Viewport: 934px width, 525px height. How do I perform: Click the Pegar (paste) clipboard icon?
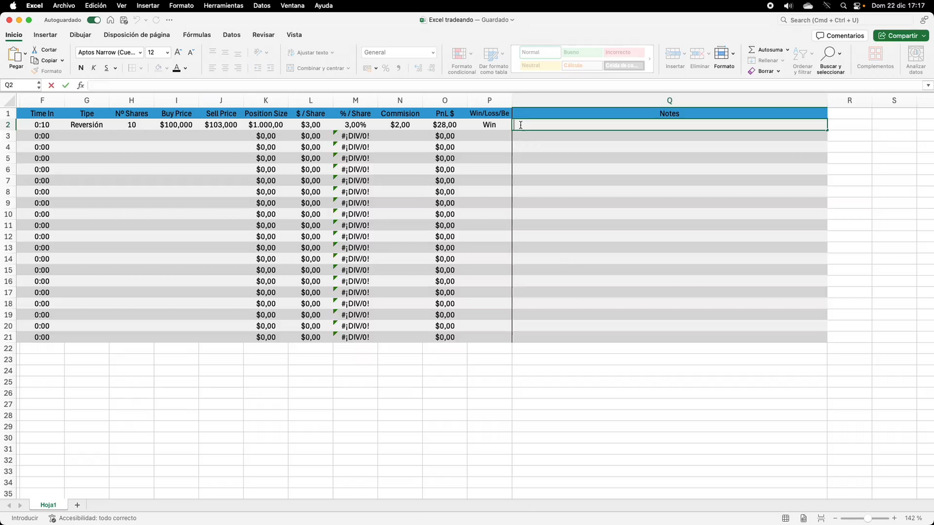[14, 56]
